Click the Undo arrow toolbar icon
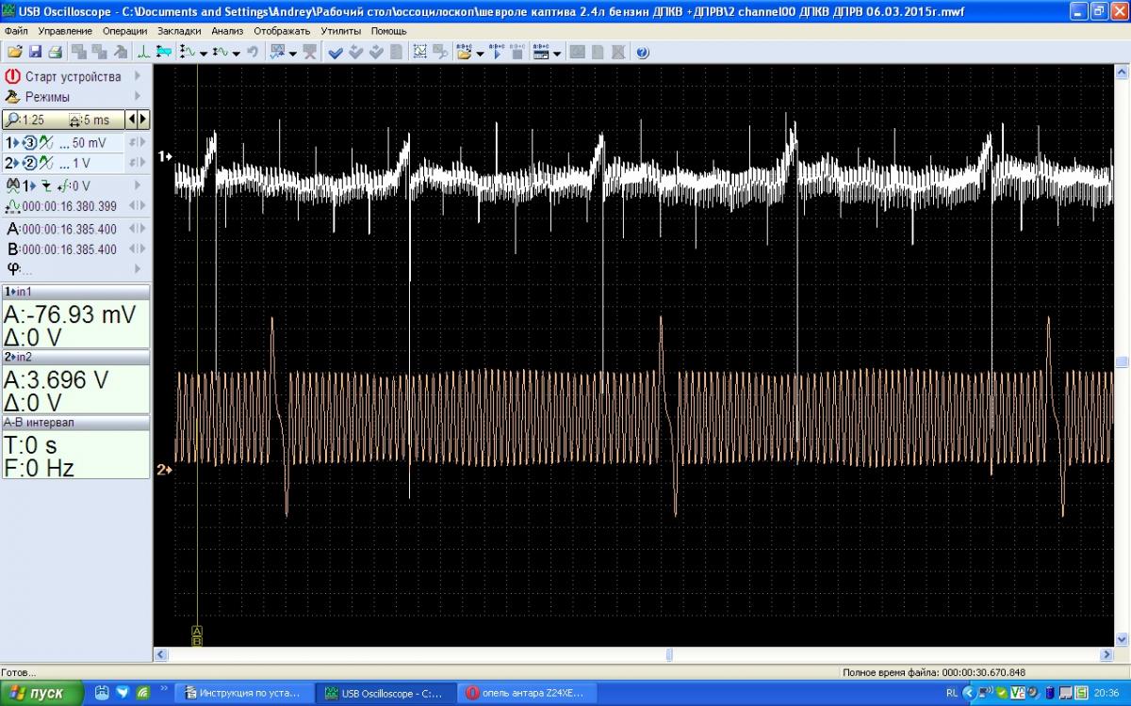 [253, 53]
